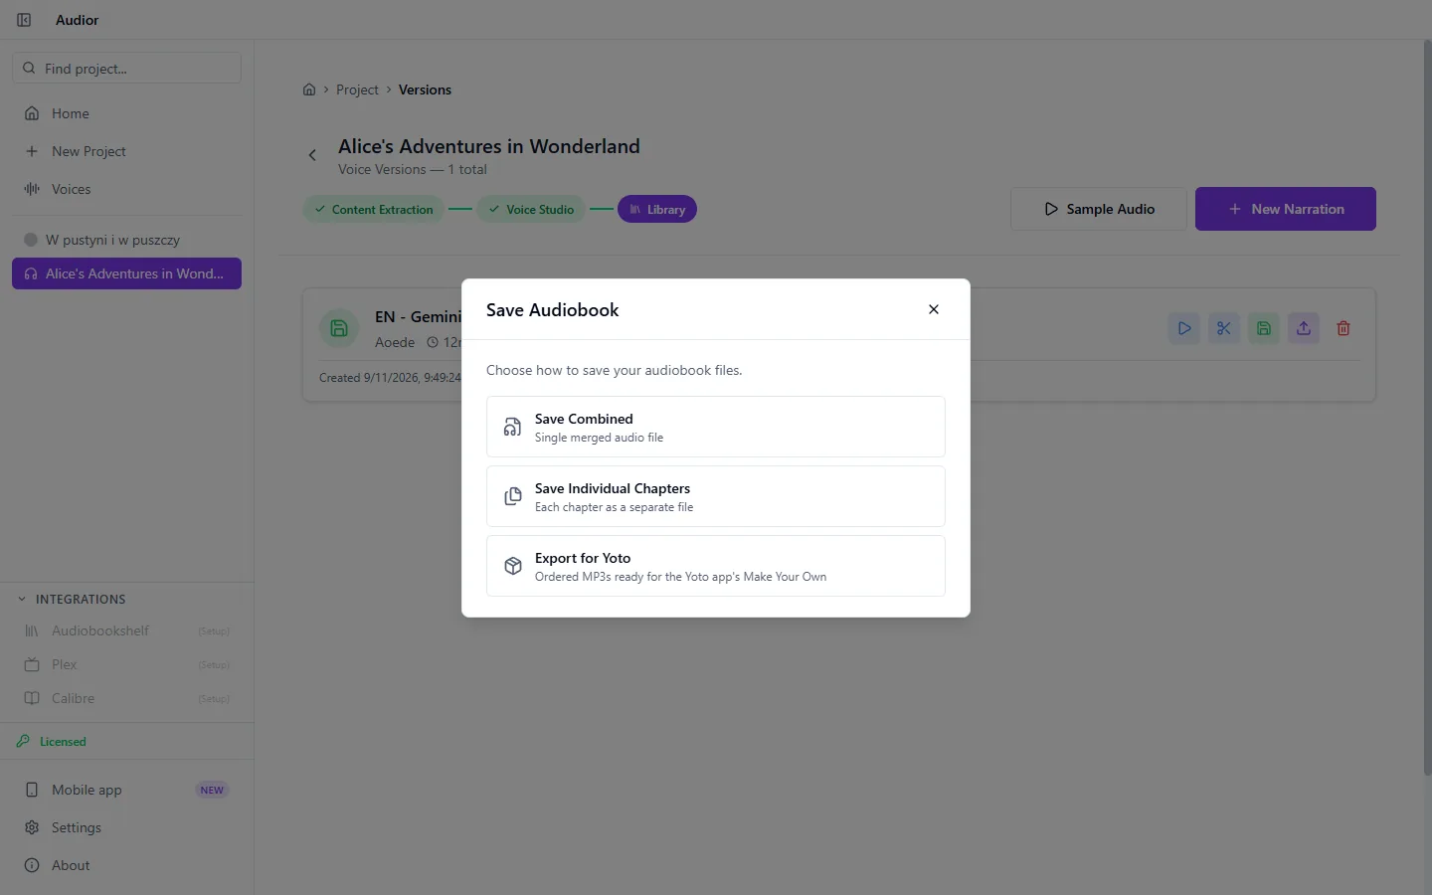Viewport: 1432px width, 895px height.
Task: Choose Save Combined option
Action: coord(716,427)
